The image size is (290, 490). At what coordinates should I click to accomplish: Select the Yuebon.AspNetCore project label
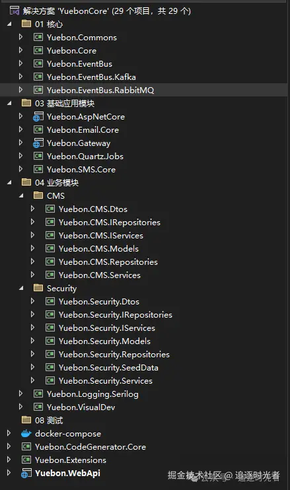[86, 117]
